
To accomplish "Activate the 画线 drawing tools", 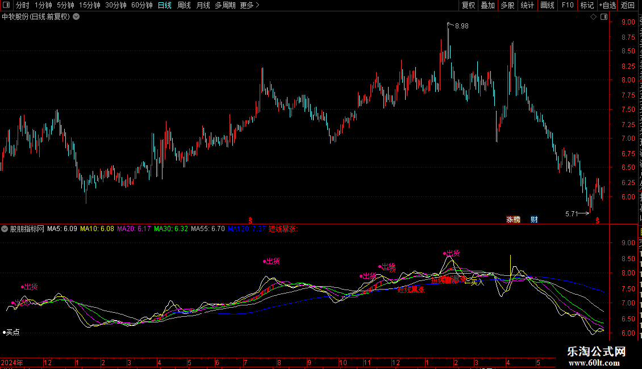I will [547, 5].
